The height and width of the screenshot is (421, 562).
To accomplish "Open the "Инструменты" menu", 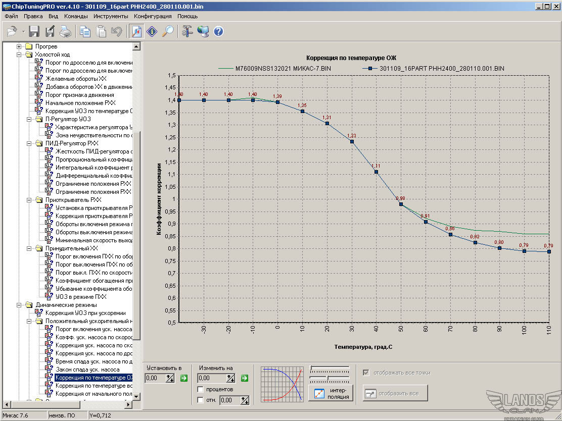I will (111, 16).
